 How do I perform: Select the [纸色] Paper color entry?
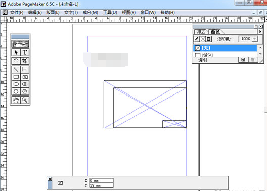coord(225,55)
